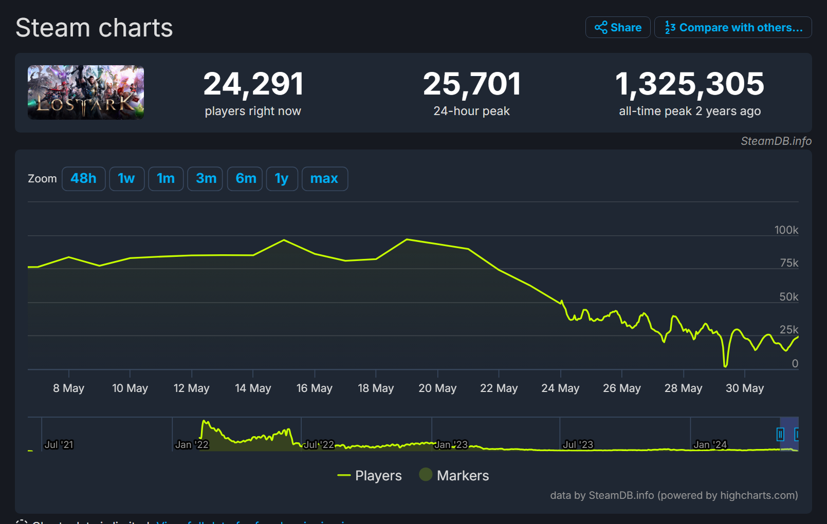Grab the right navigator range handle
Image resolution: width=827 pixels, height=524 pixels.
796,435
